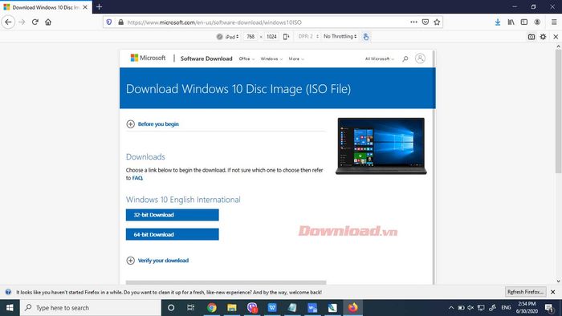Open the DPR dropdown
The image size is (562, 316).
coord(308,37)
